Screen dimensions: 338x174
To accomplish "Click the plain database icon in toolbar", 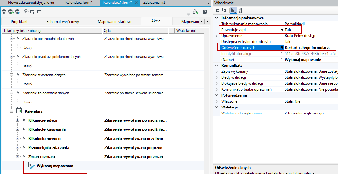I will tap(4, 12).
